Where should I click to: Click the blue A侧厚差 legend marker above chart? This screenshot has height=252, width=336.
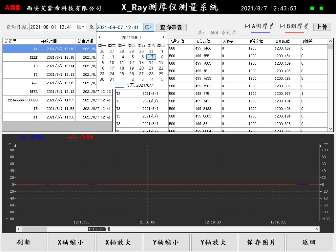pos(23,137)
